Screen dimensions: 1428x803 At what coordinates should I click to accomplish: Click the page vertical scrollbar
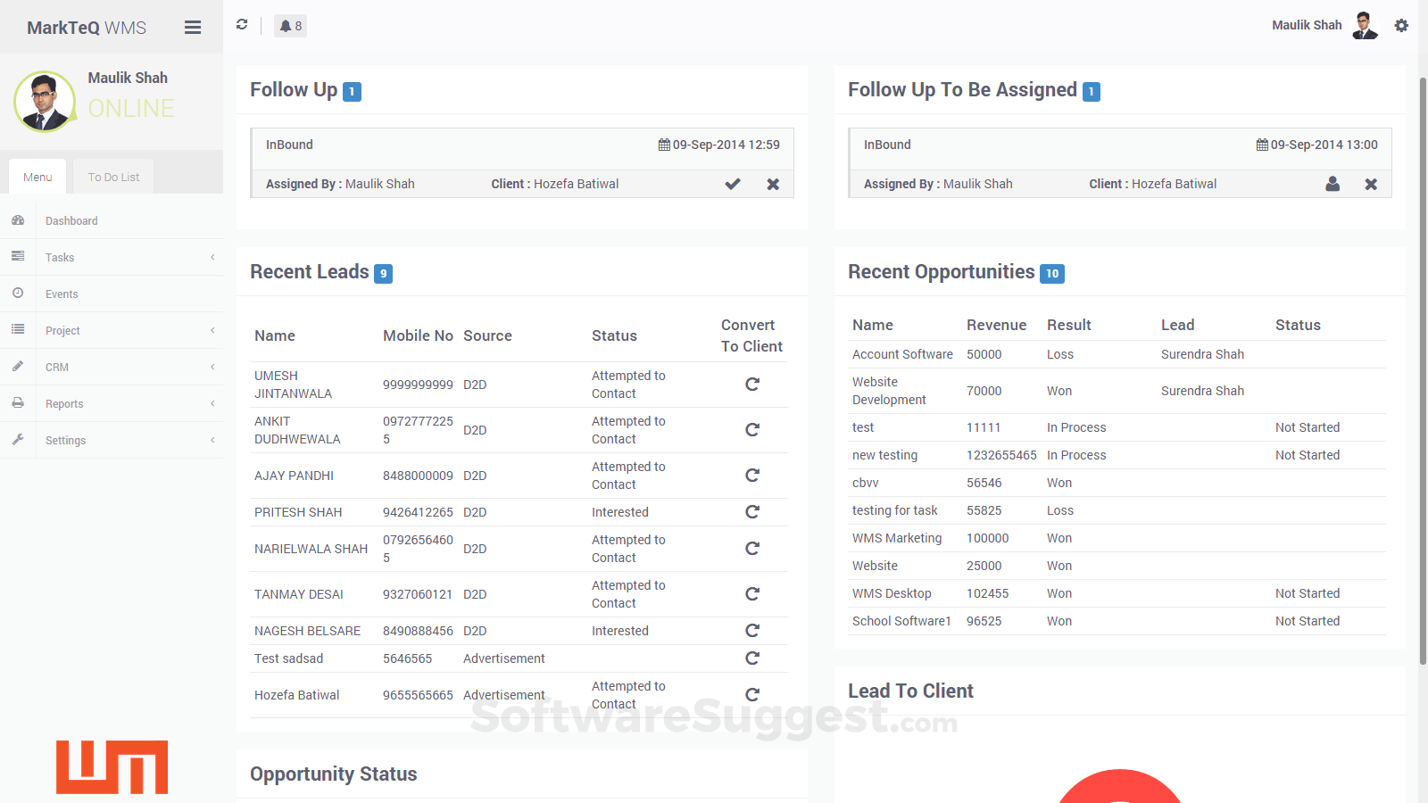coord(1423,370)
